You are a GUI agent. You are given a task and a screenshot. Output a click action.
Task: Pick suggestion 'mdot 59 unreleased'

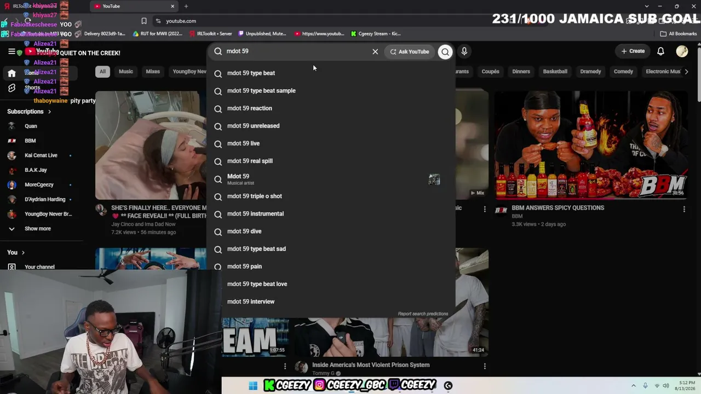331,126
